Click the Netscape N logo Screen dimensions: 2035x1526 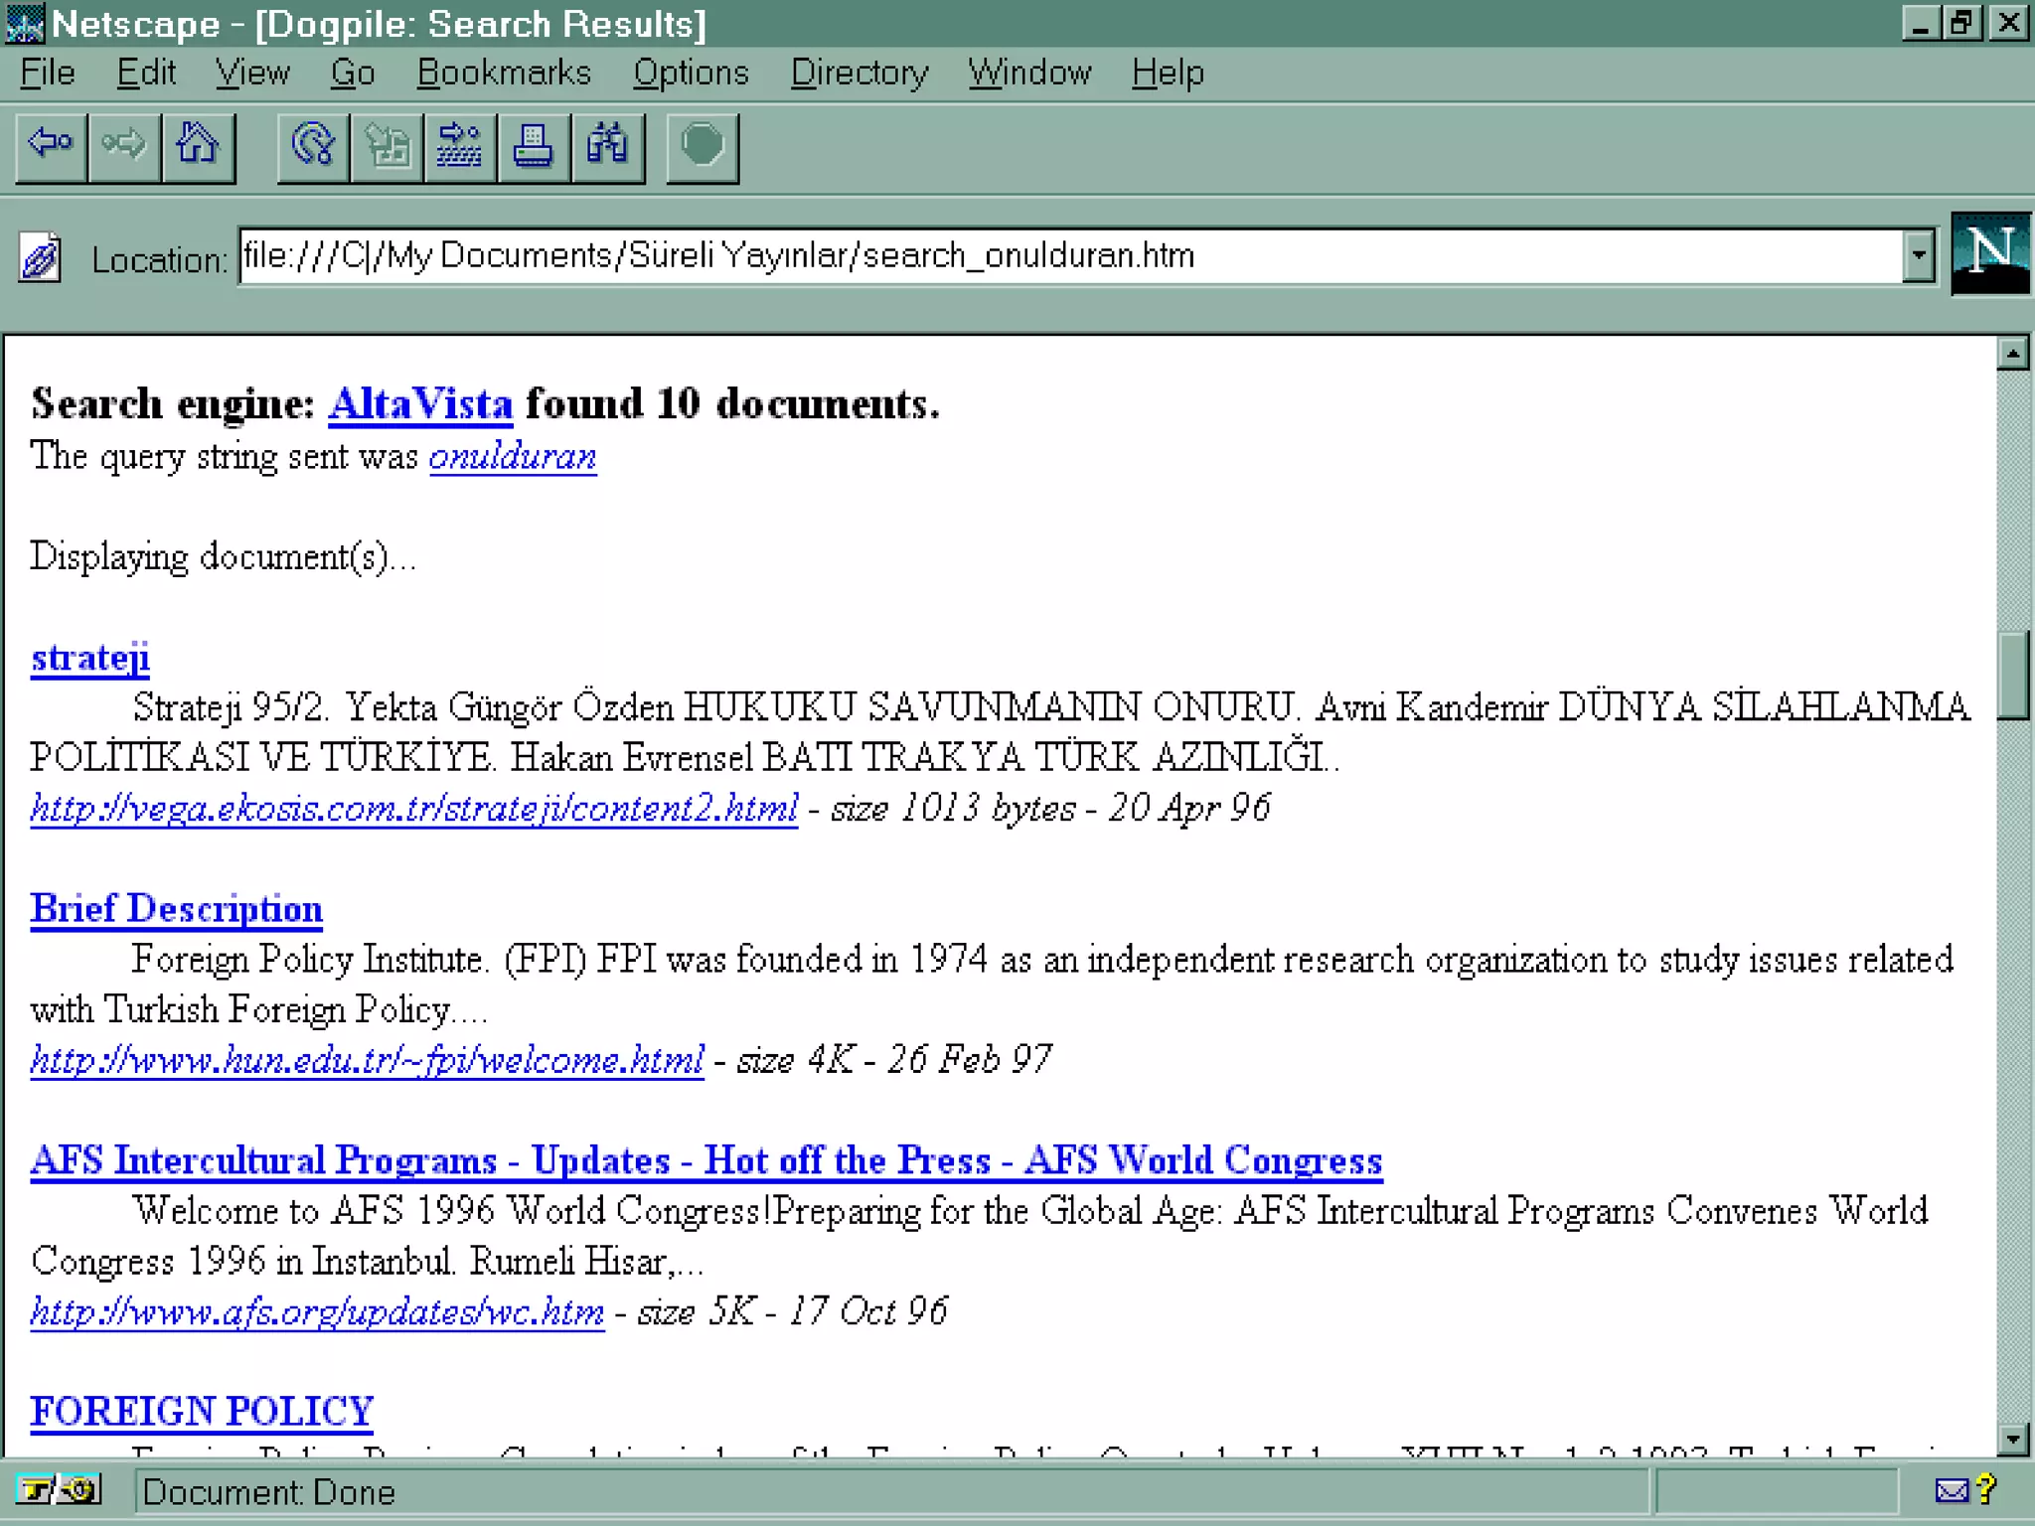tap(1990, 254)
